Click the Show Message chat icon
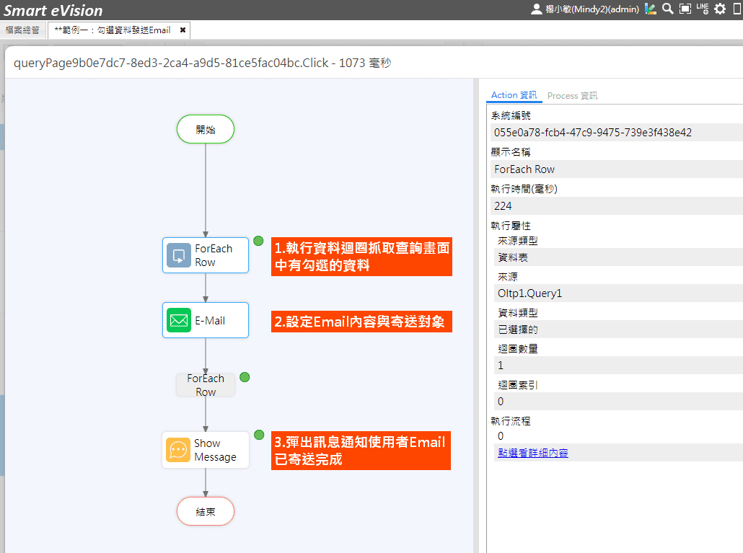This screenshot has height=553, width=743. [178, 450]
